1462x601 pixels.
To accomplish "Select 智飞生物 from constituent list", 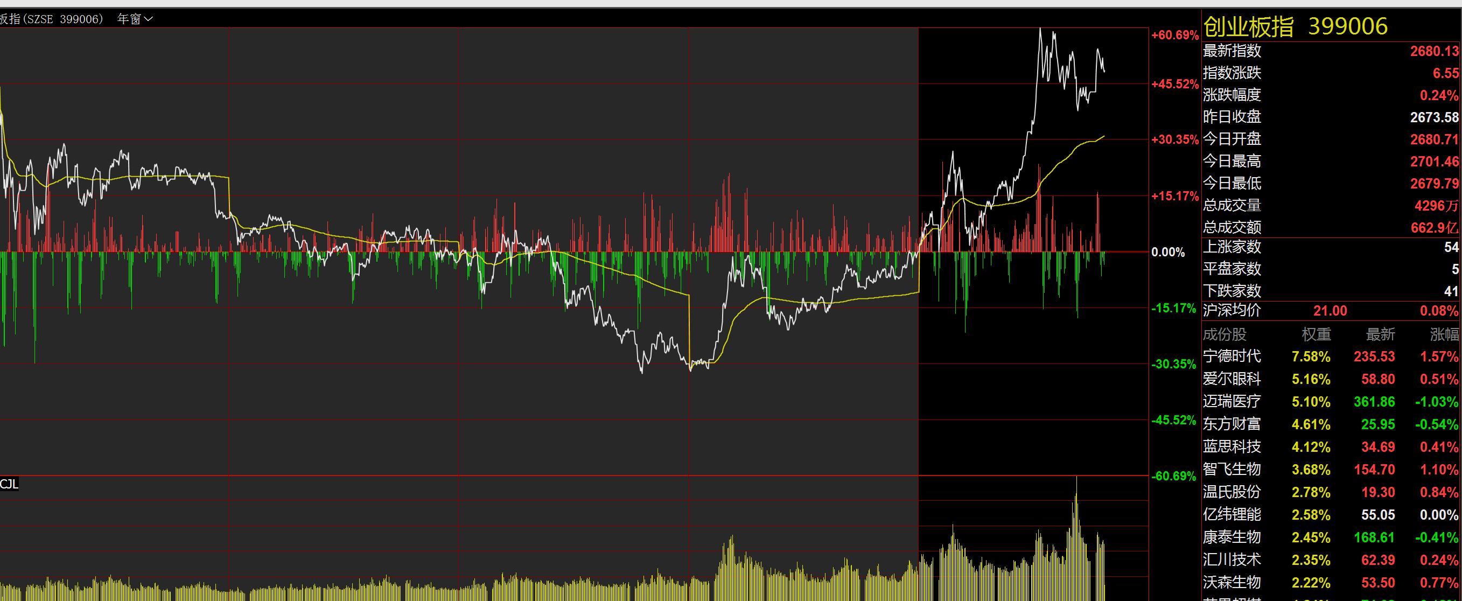I will tap(1232, 470).
